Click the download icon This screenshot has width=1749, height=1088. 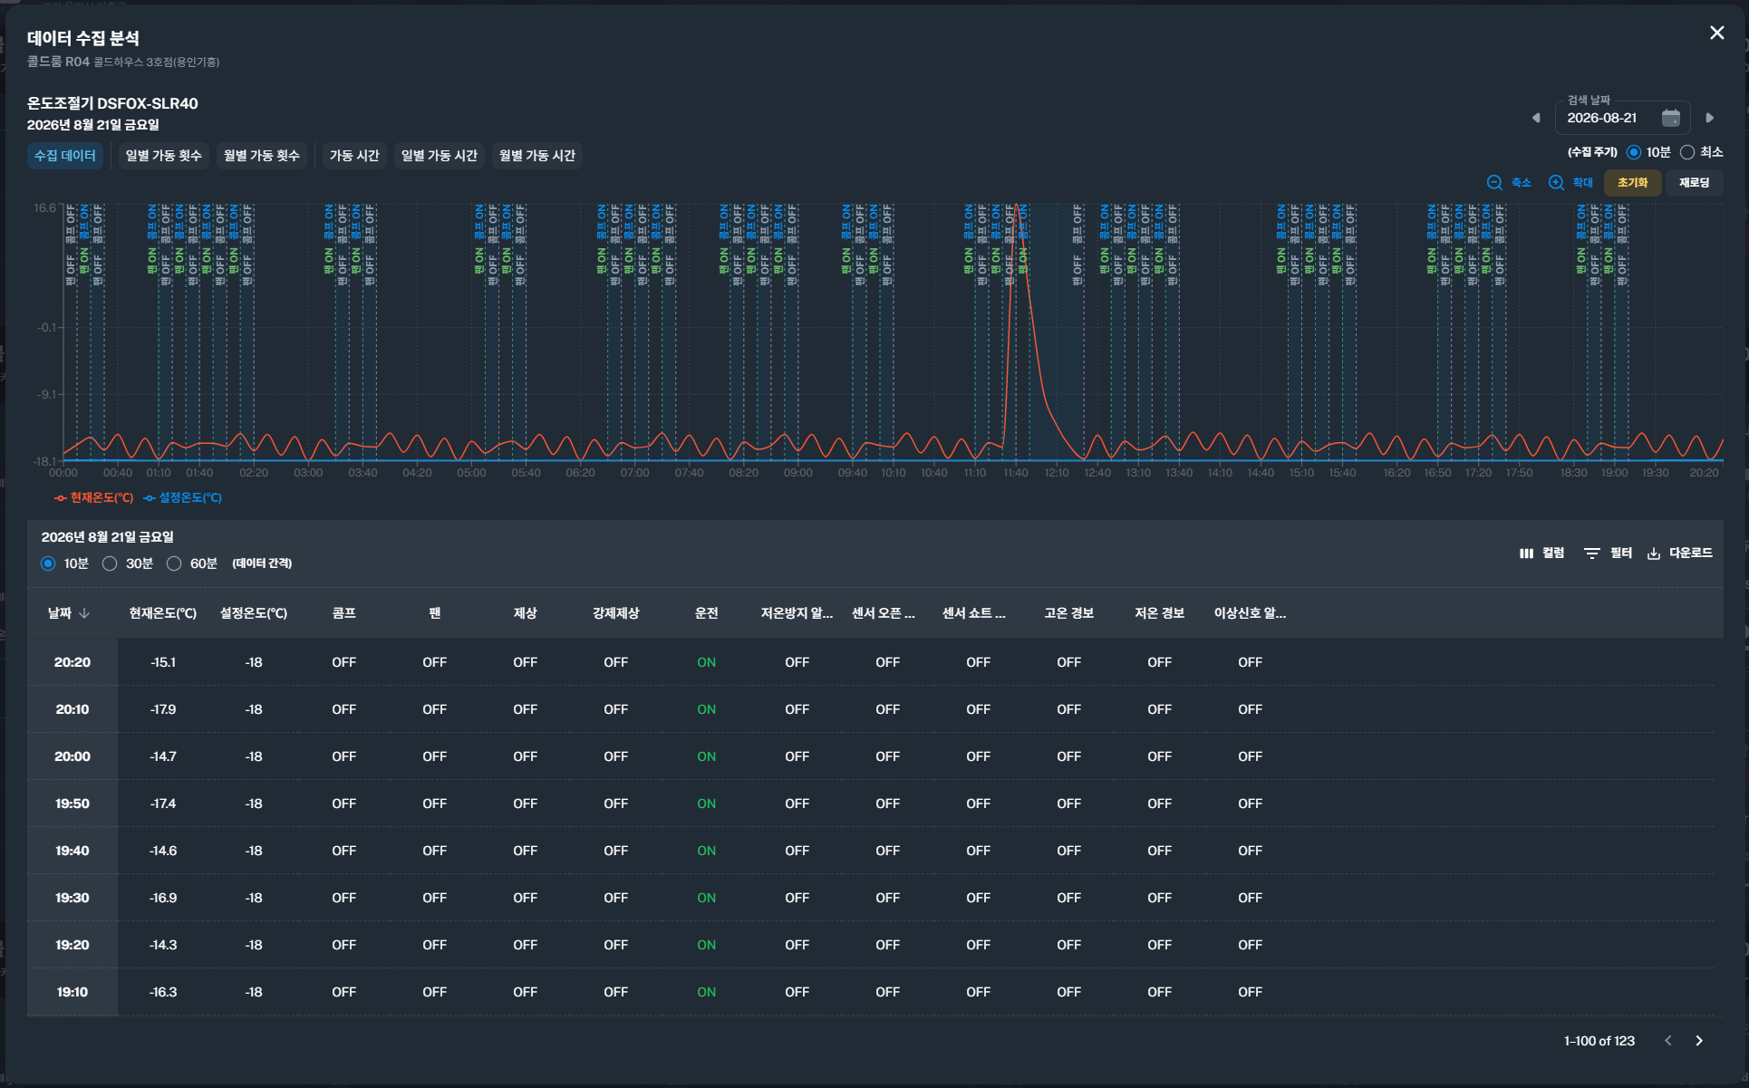tap(1653, 553)
